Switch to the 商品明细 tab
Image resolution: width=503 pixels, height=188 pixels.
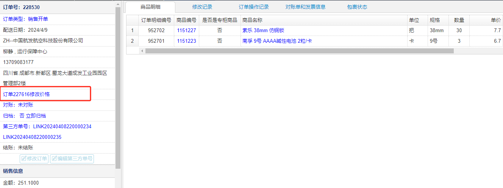pos(150,7)
